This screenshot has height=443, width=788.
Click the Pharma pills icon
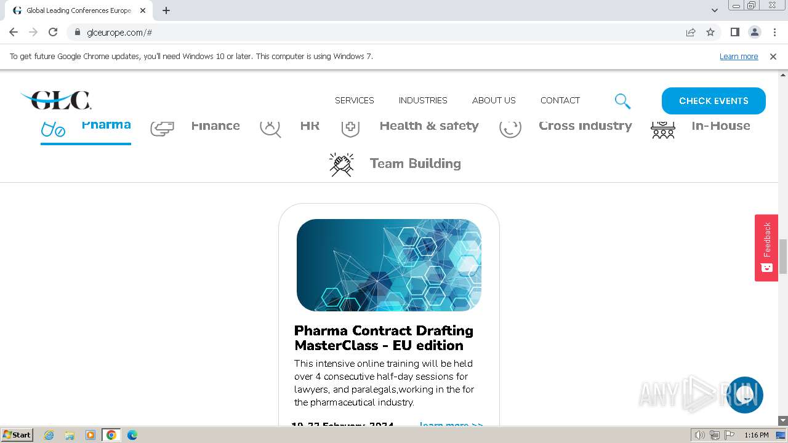tap(53, 129)
